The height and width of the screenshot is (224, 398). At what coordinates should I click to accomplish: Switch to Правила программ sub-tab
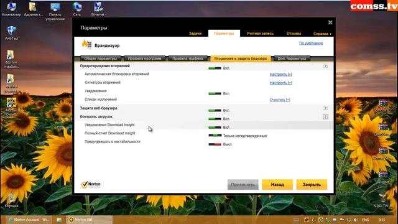144,58
